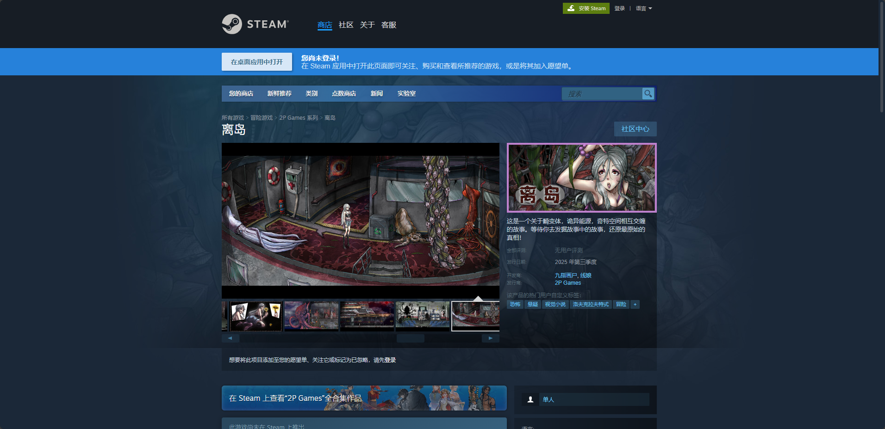885x429 pixels.
Task: Click the 安装 Steam button
Action: (x=586, y=8)
